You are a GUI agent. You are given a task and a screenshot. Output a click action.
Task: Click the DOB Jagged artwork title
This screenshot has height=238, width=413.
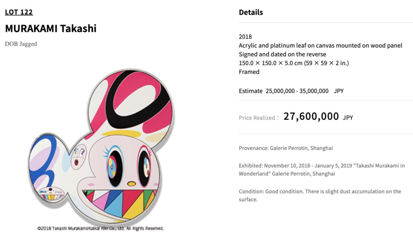point(21,44)
